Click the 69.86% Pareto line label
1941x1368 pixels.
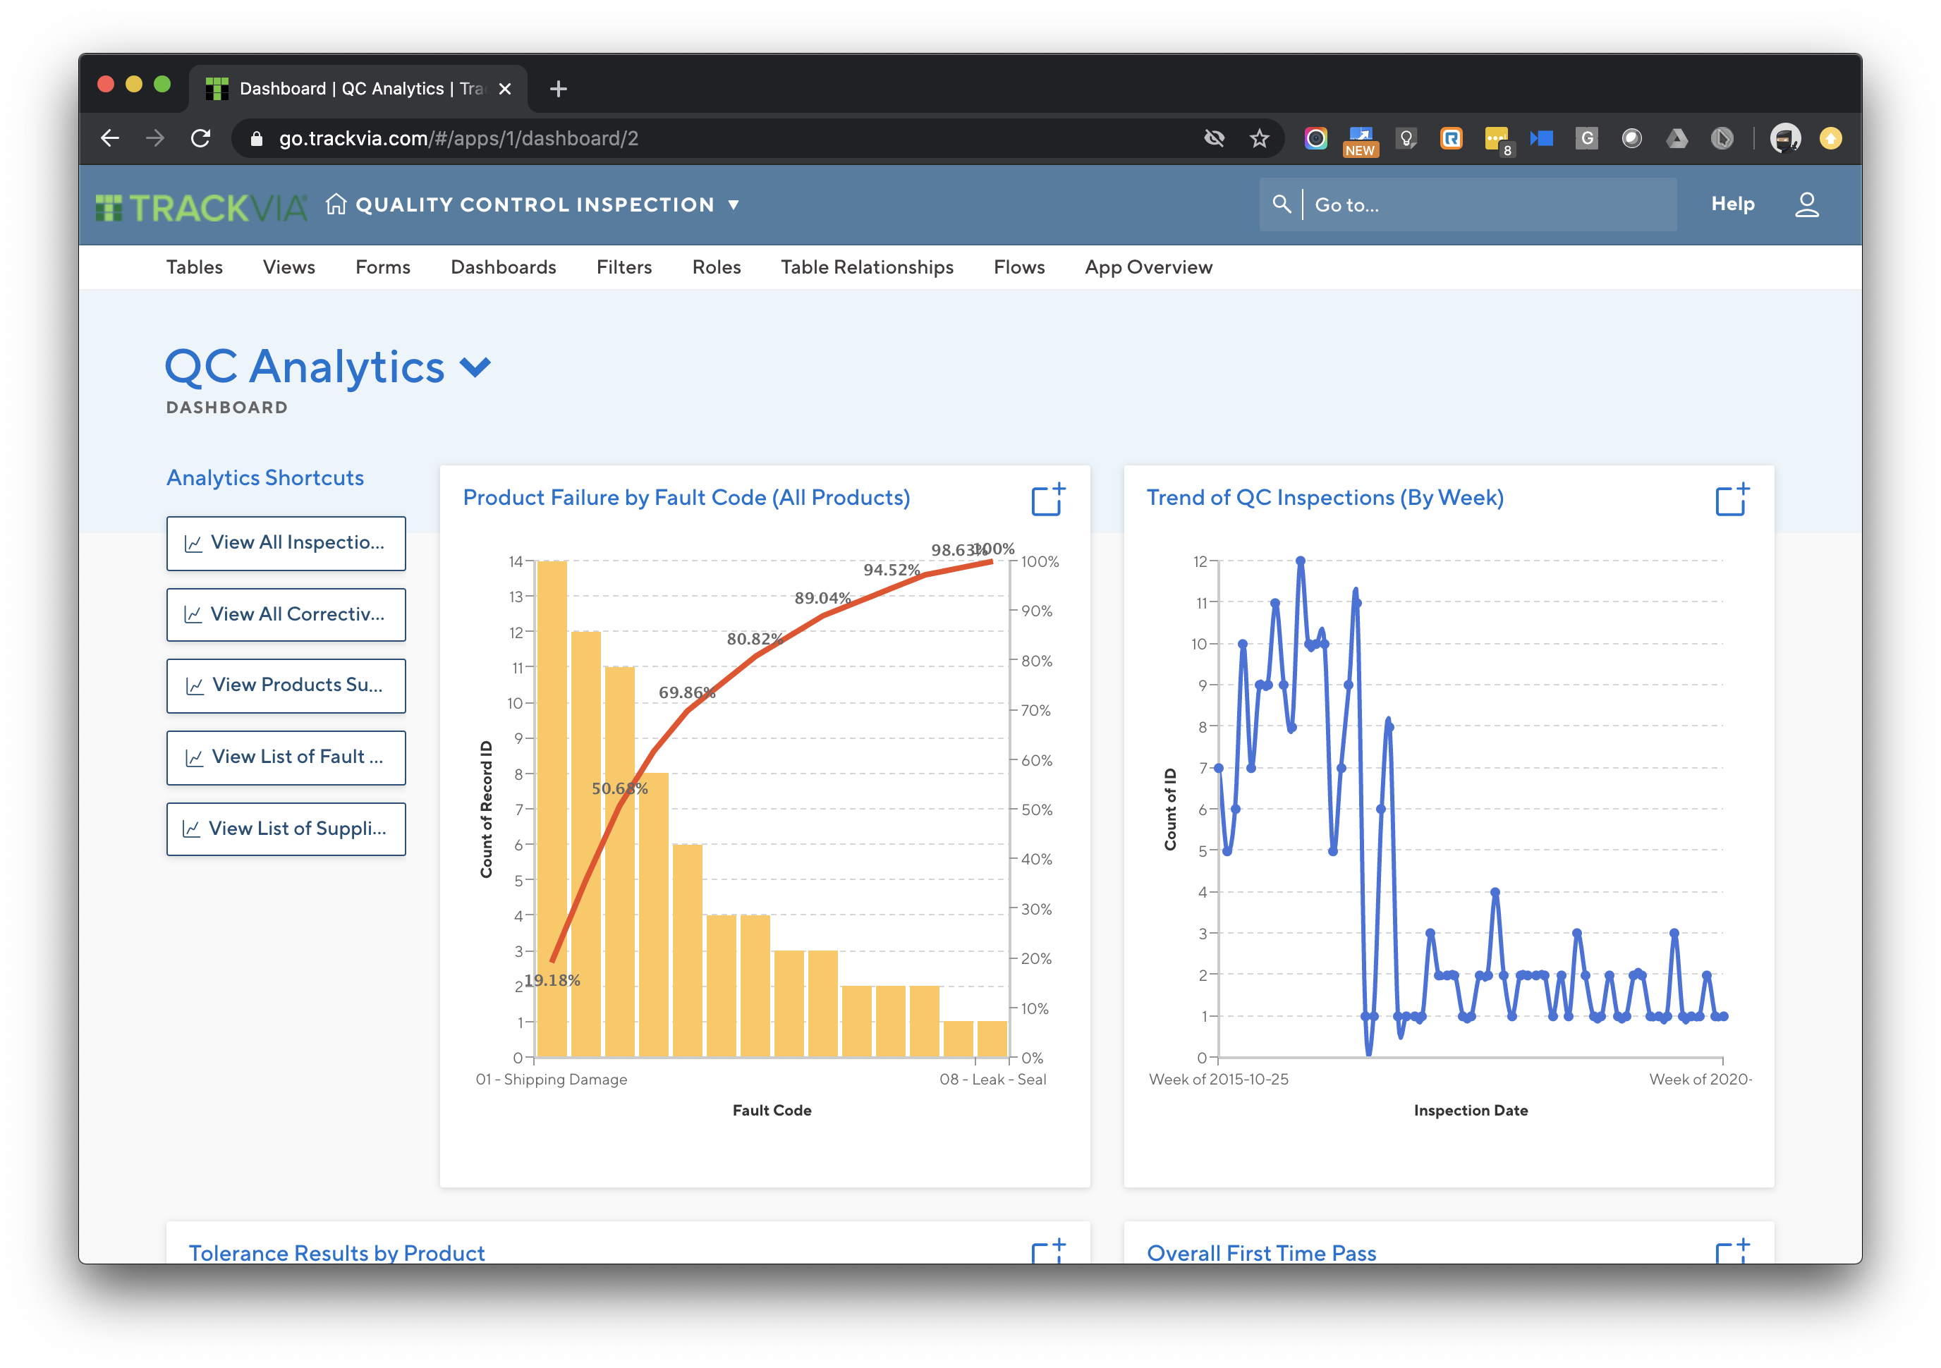coord(686,692)
